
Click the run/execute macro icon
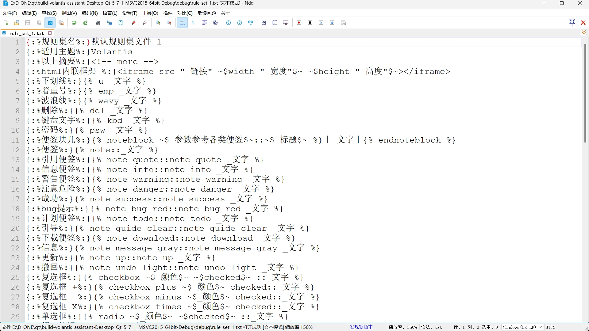[321, 23]
